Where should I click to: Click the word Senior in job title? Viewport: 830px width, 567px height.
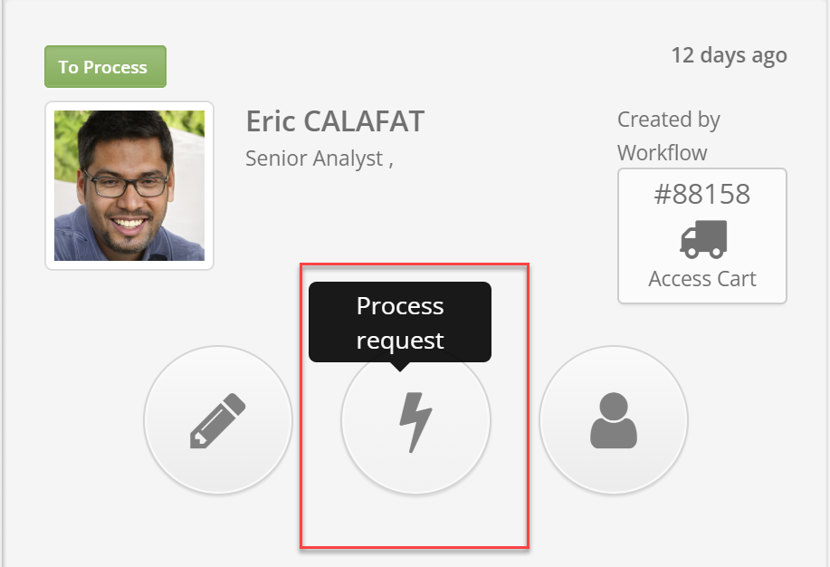pyautogui.click(x=276, y=159)
